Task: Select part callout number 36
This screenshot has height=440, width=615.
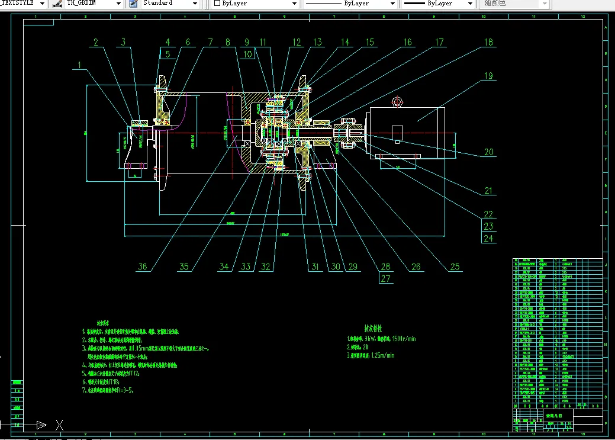Action: 143,267
